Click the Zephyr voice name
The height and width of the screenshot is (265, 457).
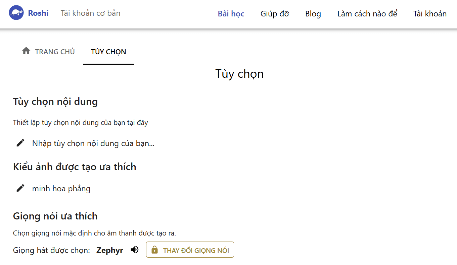(x=109, y=250)
